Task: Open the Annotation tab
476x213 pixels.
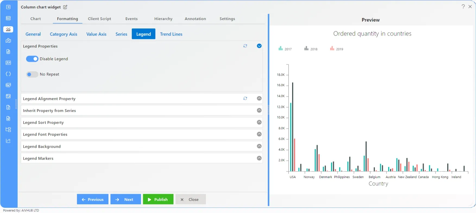Action: (195, 19)
